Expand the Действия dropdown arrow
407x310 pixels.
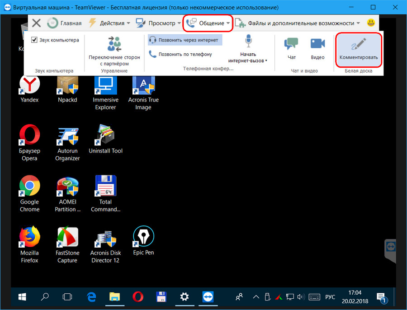[x=128, y=23]
